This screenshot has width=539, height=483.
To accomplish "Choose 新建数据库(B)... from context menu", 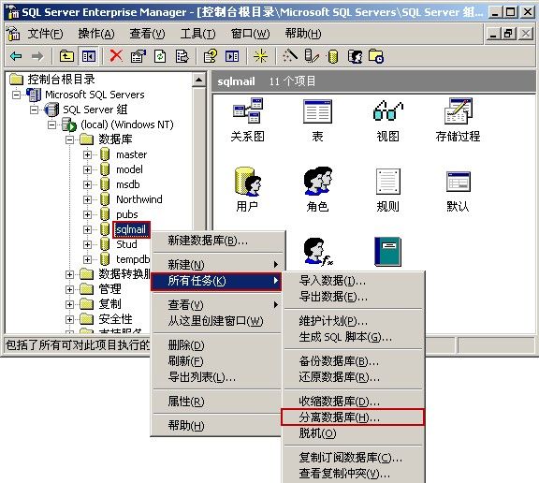I will 218,241.
